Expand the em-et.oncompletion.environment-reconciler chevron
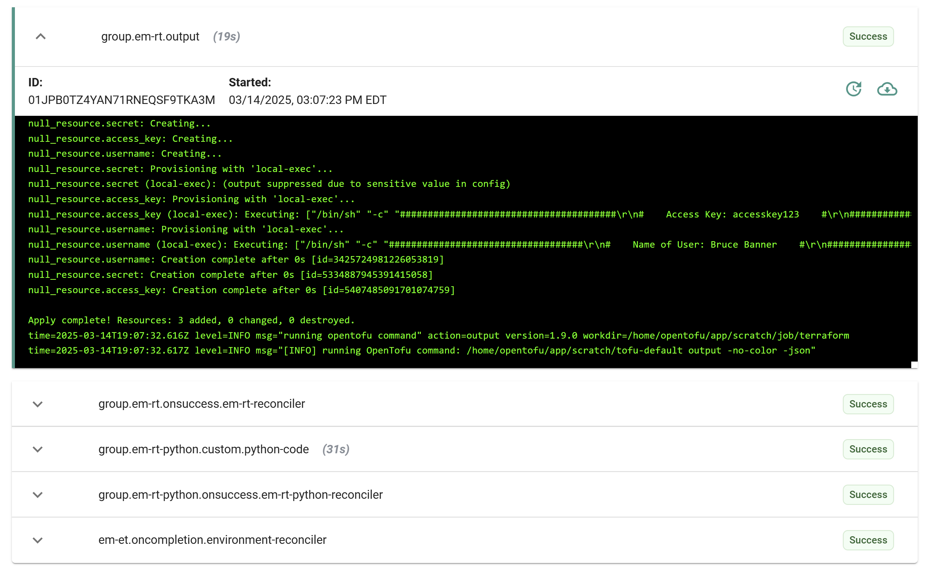The height and width of the screenshot is (571, 925). tap(37, 540)
